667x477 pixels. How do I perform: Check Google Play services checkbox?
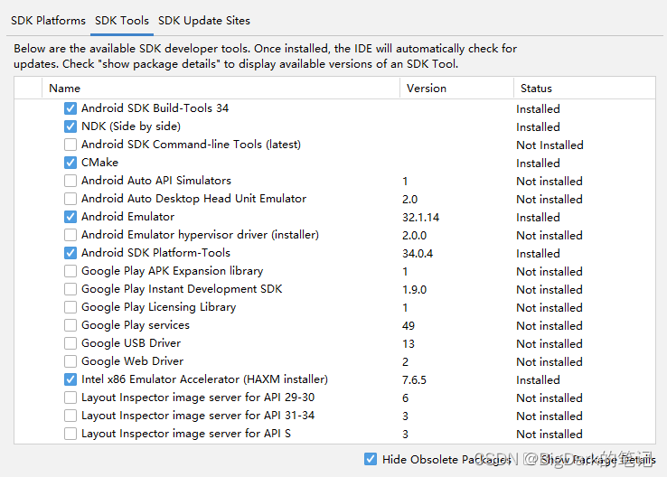(x=70, y=325)
